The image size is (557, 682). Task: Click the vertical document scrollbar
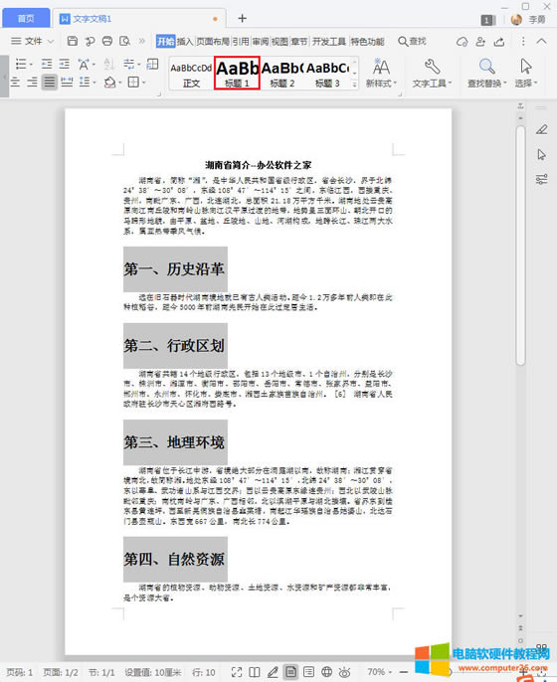point(520,246)
